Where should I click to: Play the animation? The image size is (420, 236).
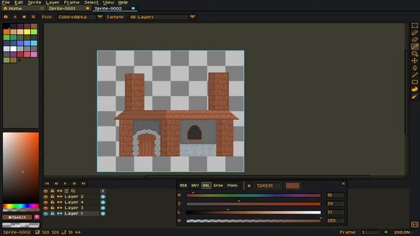pos(65,184)
